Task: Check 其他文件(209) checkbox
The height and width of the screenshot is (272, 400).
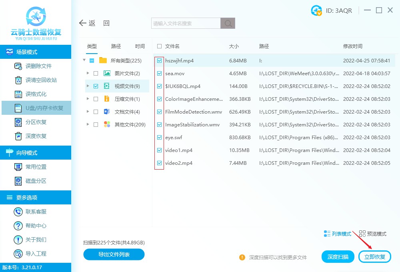Action: pyautogui.click(x=96, y=124)
